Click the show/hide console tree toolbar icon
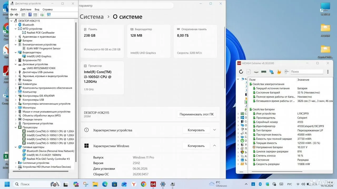 coord(23,14)
